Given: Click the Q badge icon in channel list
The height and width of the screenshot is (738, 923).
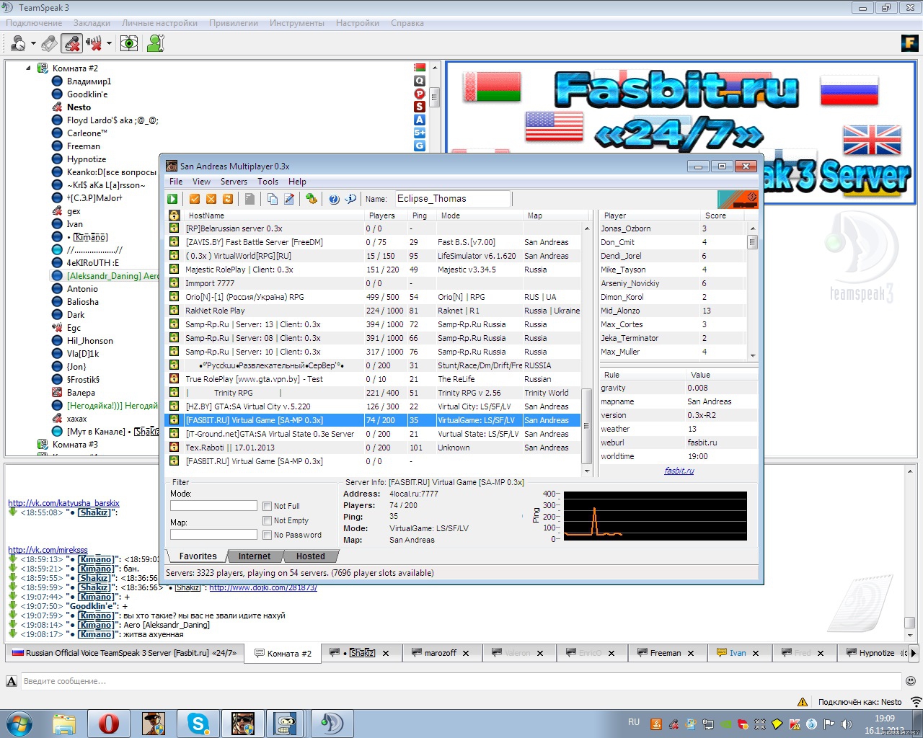Looking at the screenshot, I should [x=420, y=81].
